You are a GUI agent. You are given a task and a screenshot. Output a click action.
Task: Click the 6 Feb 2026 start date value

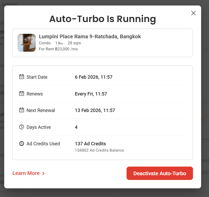[x=93, y=77]
